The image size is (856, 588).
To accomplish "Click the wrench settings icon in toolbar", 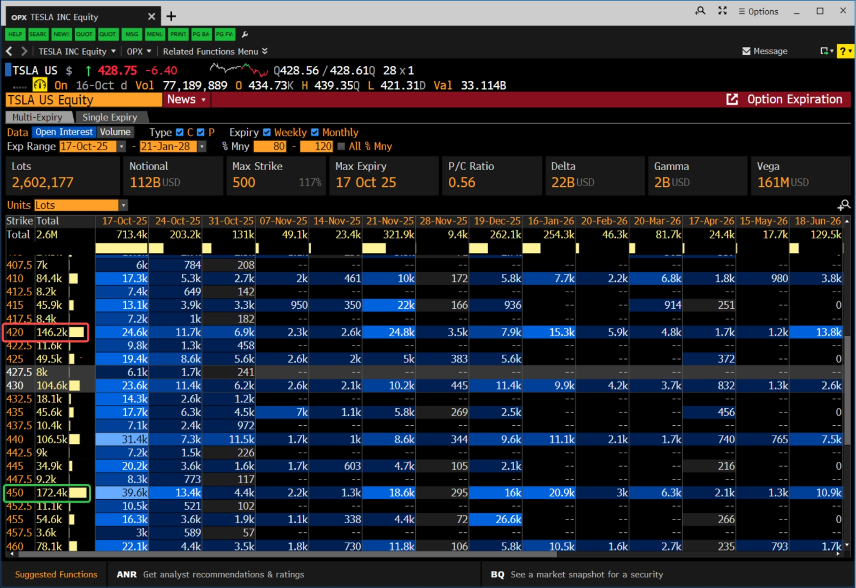I will point(245,34).
